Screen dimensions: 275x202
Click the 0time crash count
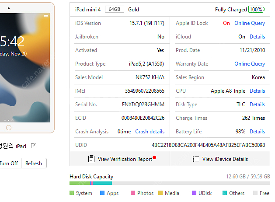124,132
